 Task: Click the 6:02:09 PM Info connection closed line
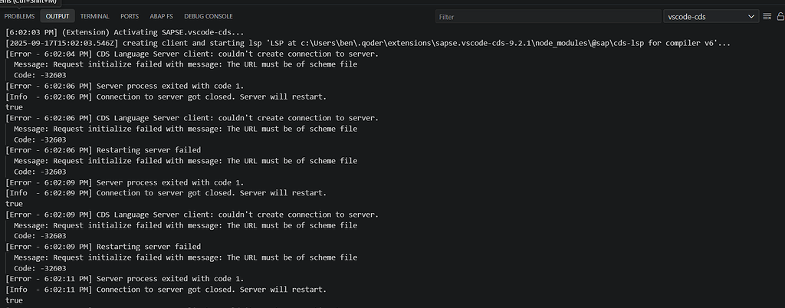pyautogui.click(x=166, y=193)
